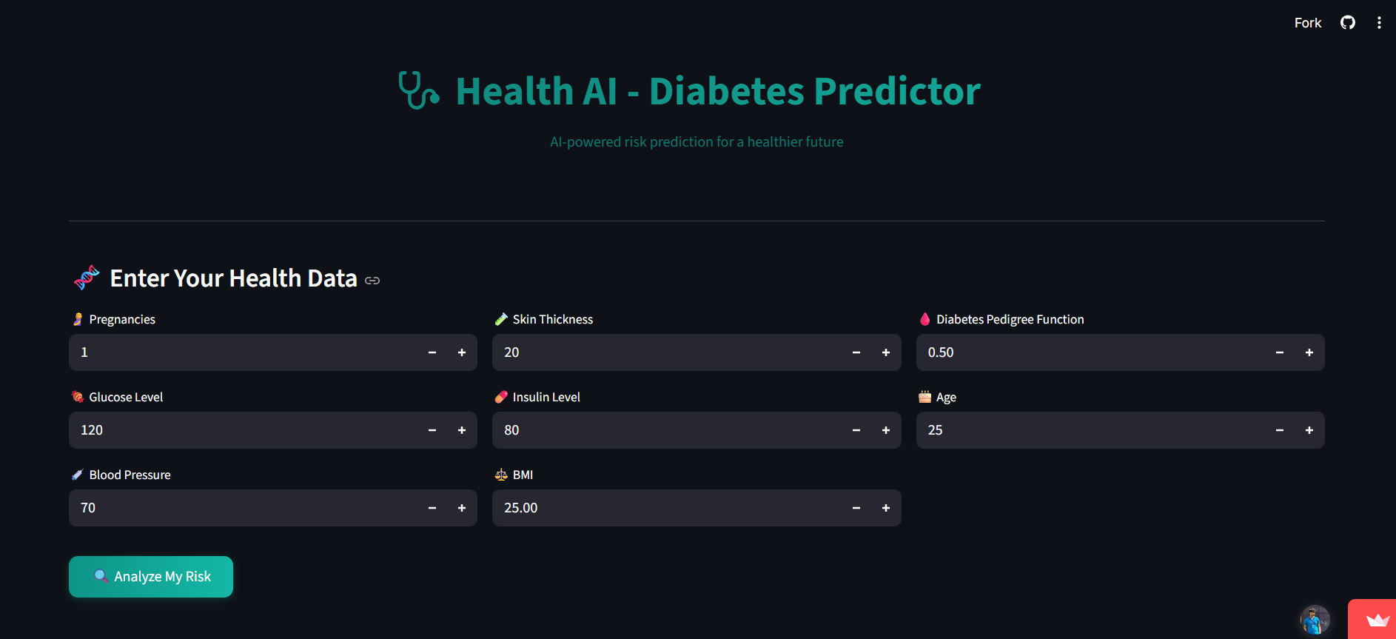Viewport: 1396px width, 639px height.
Task: Click the donut emoji beside Glucose Level
Action: [x=77, y=396]
